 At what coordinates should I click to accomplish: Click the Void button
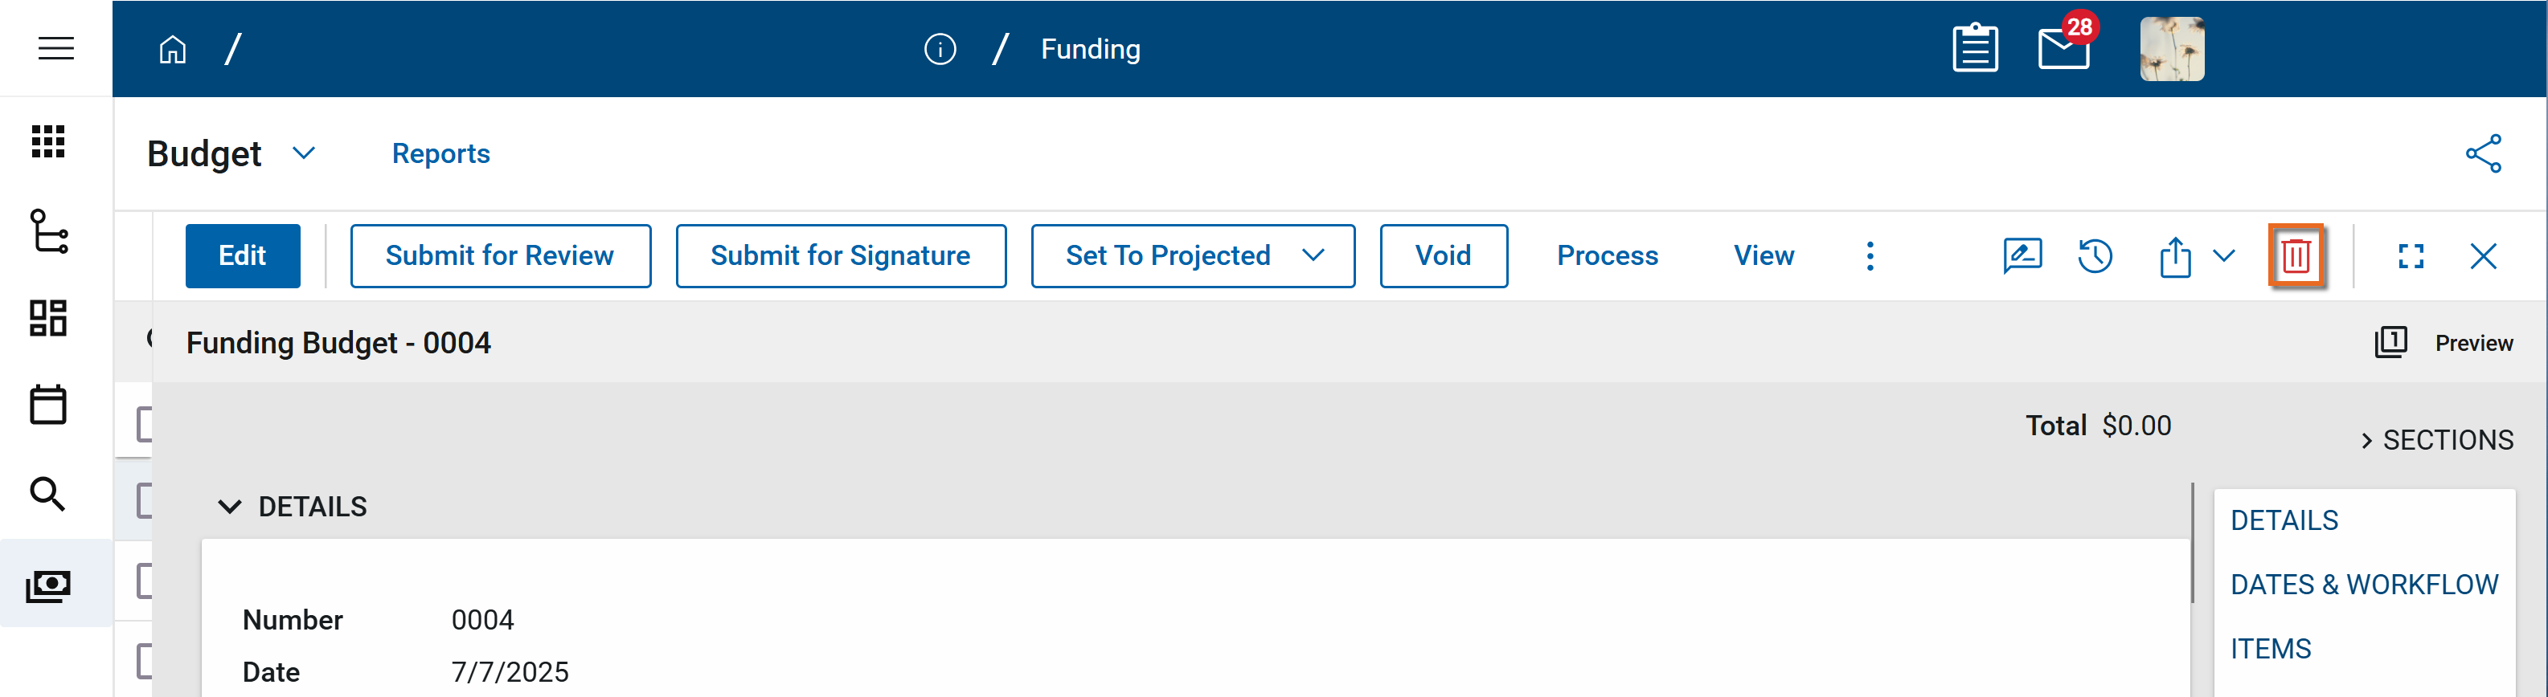coord(1442,256)
